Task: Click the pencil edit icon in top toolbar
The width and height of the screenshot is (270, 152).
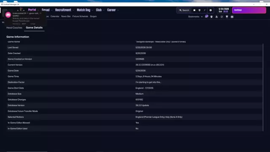Action: click(205, 10)
